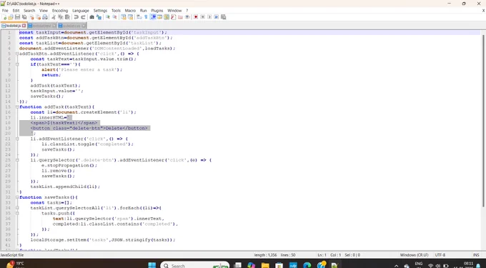Collapse addTask function fold at line 15
The height and width of the screenshot is (268, 486).
pos(17,107)
